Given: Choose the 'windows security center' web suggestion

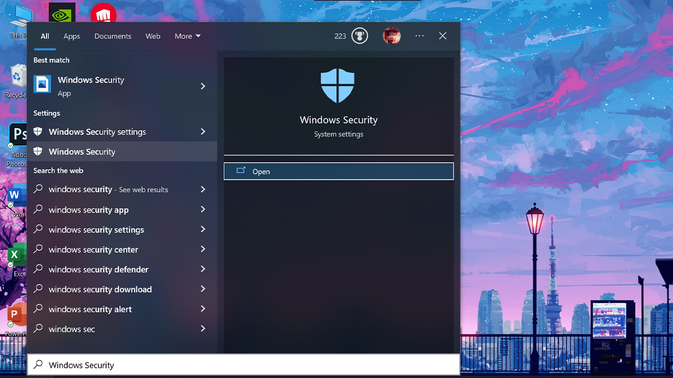Looking at the screenshot, I should 122,249.
